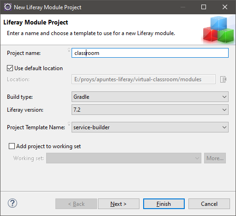Viewport: 236px width, 216px height.
Task: Click the disabled Working set combo box
Action: pos(124,158)
